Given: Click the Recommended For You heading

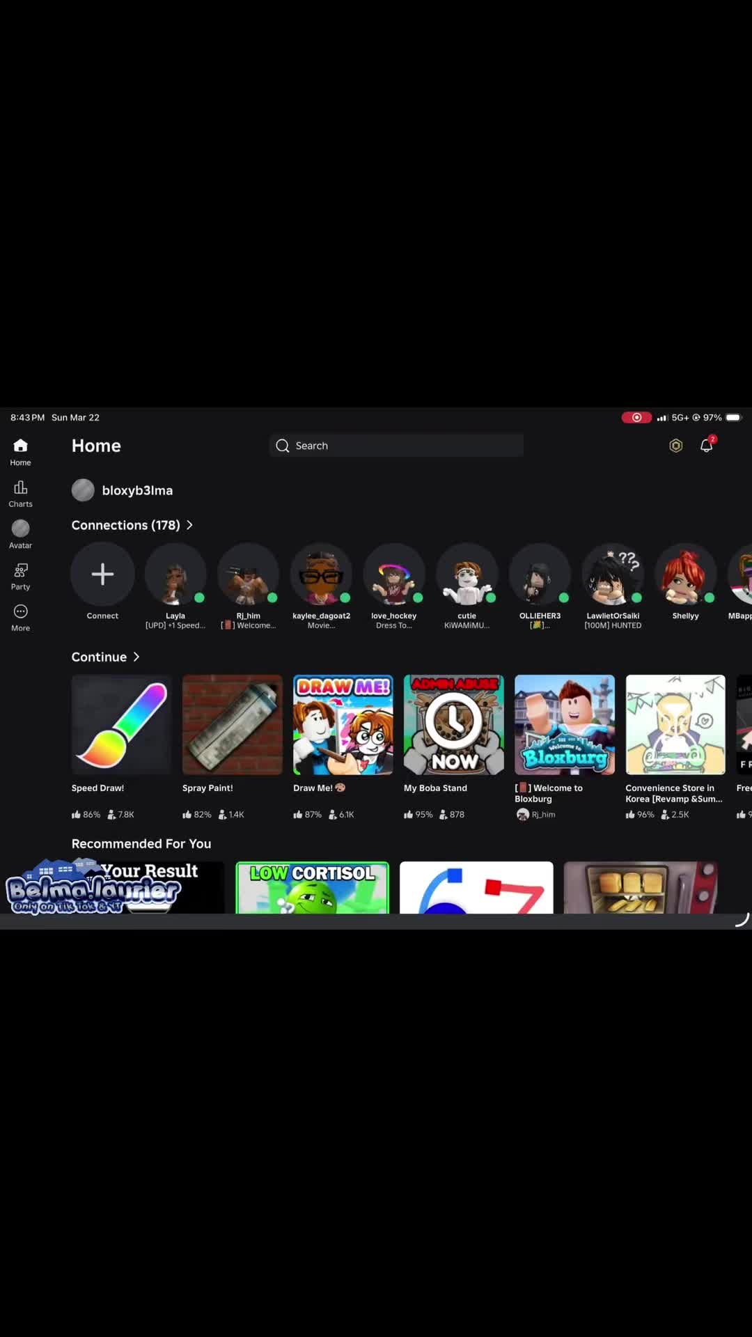Looking at the screenshot, I should coord(141,844).
